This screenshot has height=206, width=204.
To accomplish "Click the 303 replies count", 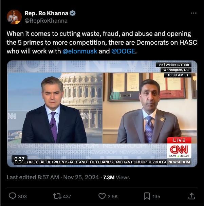I will [x=22, y=197].
